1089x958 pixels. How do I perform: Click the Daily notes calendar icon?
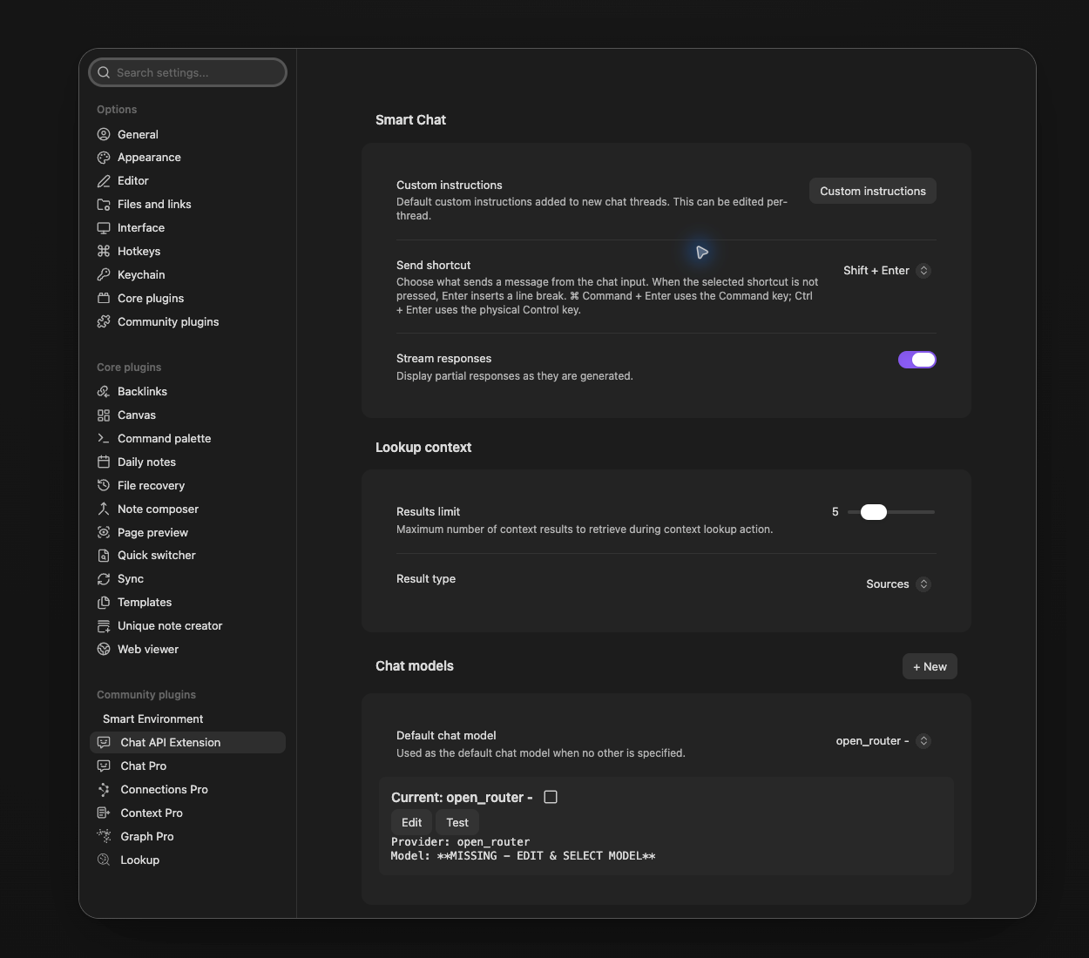[104, 462]
